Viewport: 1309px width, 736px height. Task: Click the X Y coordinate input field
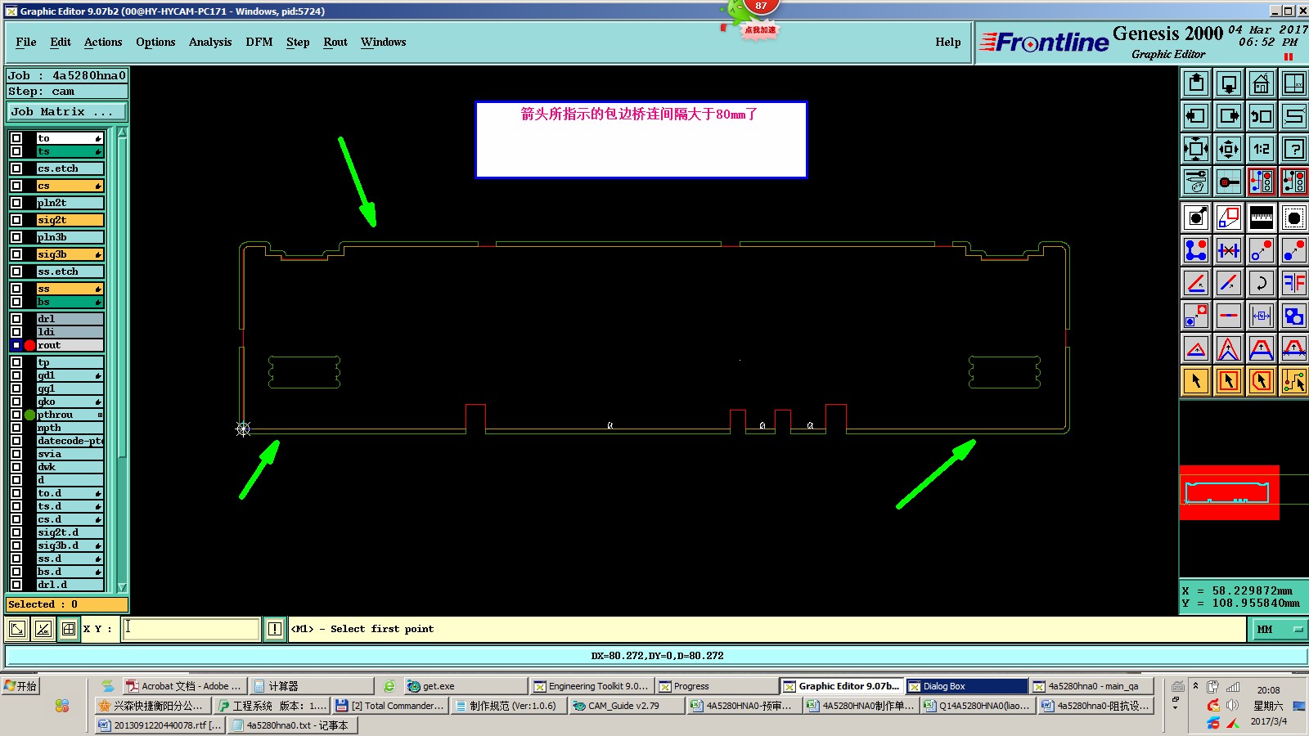tap(191, 629)
